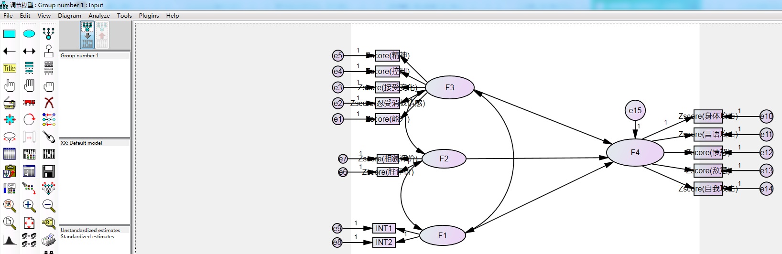Viewport: 782px width, 254px height.
Task: Select the Title figure caption tool
Action: click(x=10, y=68)
